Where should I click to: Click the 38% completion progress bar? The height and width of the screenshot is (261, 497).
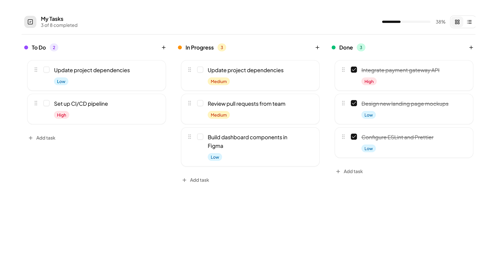point(406,22)
